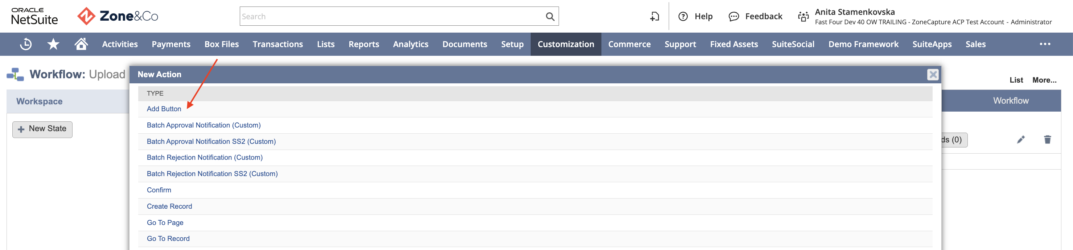
Task: Open the Documents menu
Action: click(464, 44)
